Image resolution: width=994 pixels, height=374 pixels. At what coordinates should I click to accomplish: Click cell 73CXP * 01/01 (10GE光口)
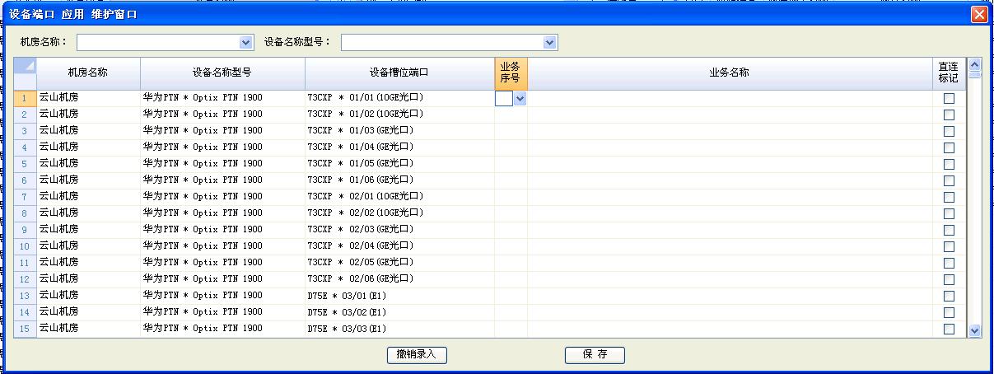(399, 98)
